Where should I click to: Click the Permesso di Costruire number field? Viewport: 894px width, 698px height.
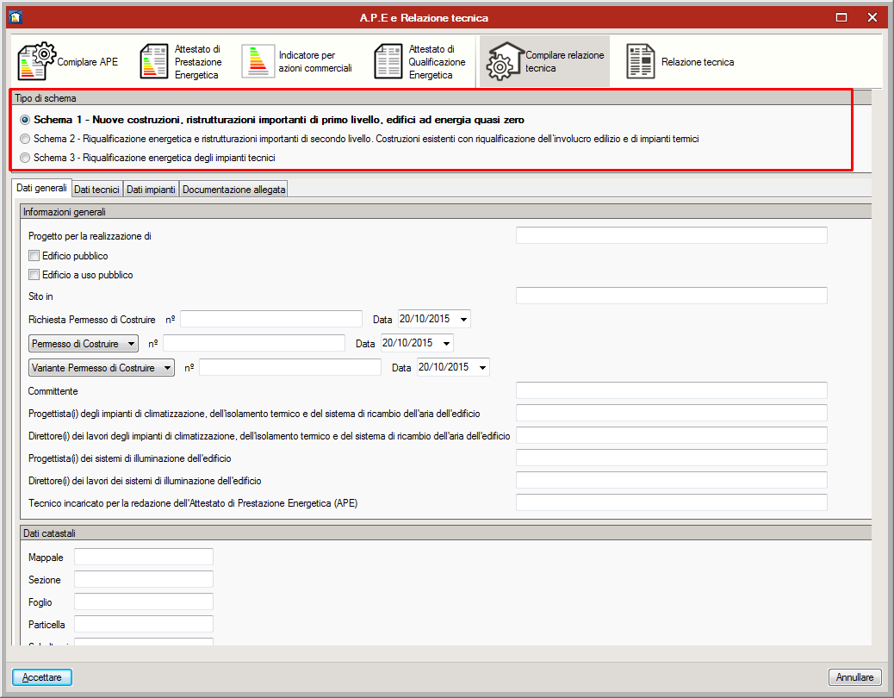pos(254,343)
